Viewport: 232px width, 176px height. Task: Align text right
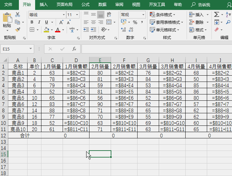pos(101,22)
